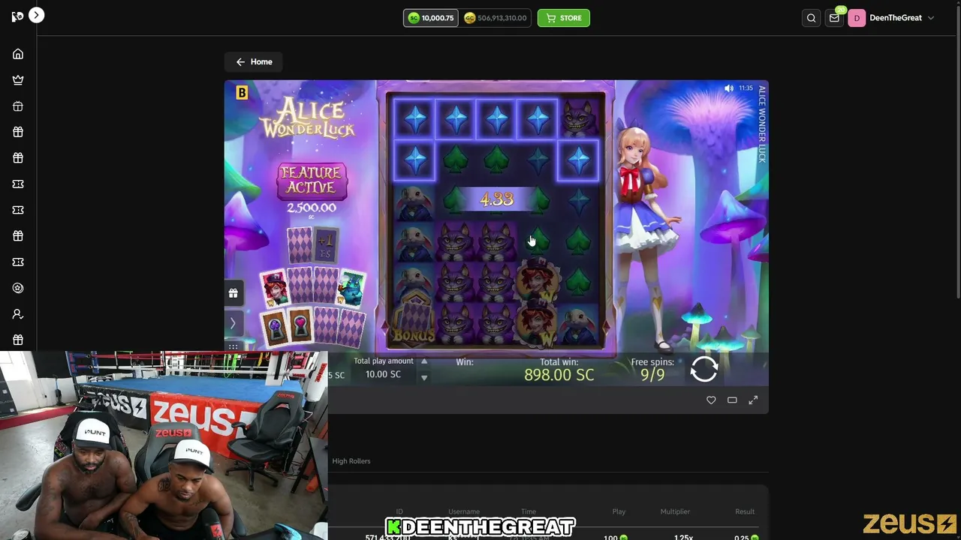Viewport: 961px width, 540px height.
Task: Click the 2,500.00 feature value
Action: point(312,208)
